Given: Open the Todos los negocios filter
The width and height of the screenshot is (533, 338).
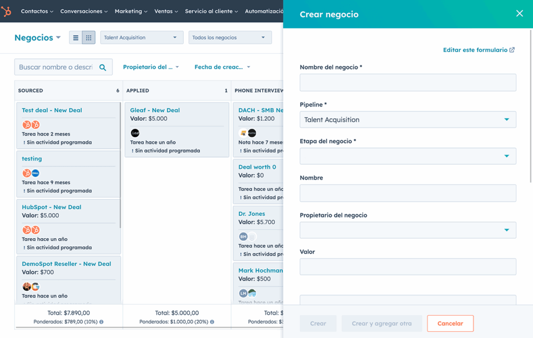Looking at the screenshot, I should coord(229,37).
